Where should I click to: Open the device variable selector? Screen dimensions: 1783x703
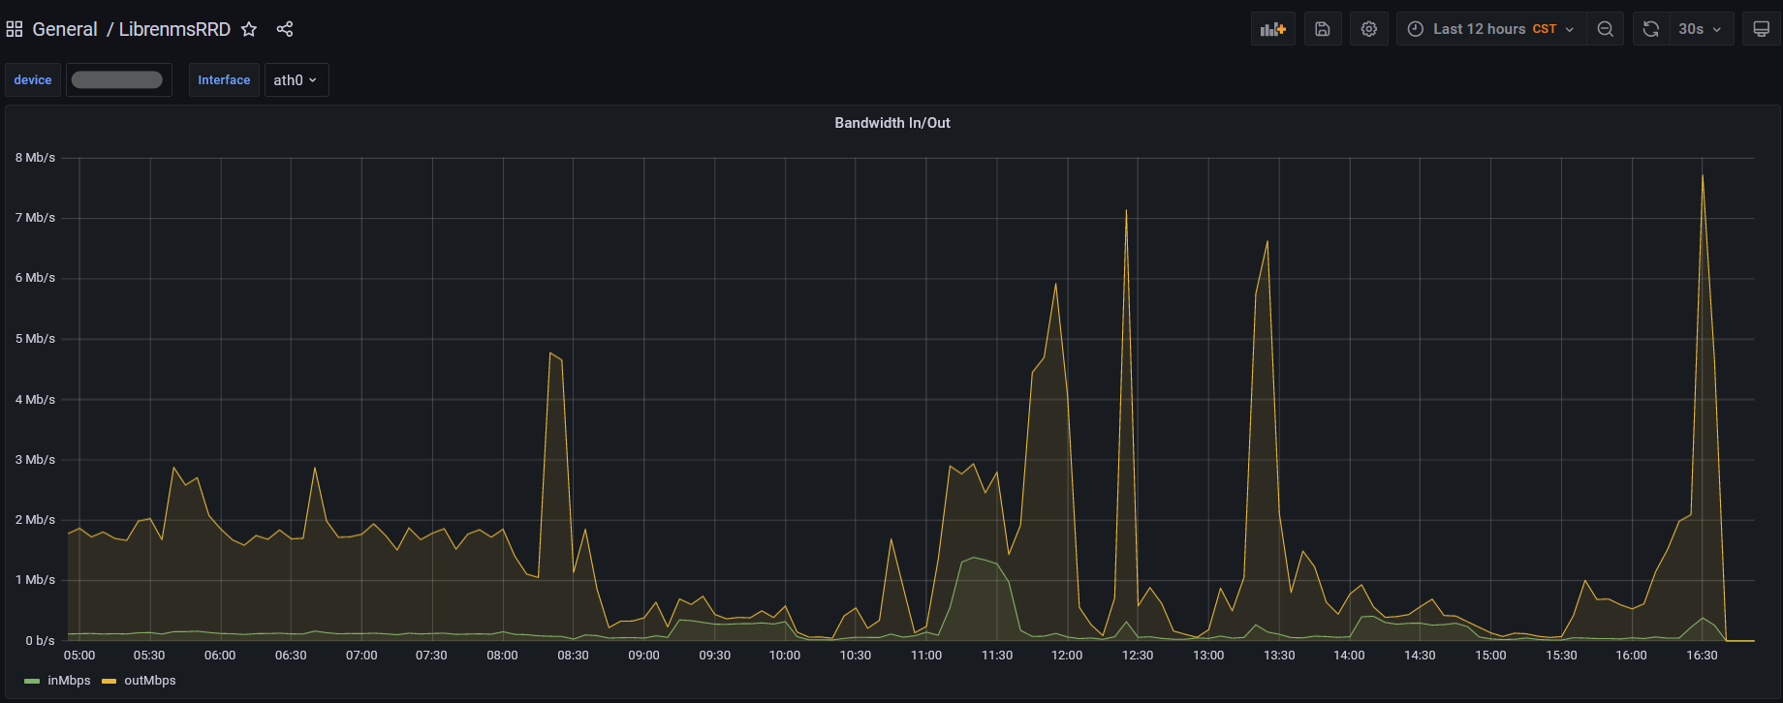[x=117, y=80]
